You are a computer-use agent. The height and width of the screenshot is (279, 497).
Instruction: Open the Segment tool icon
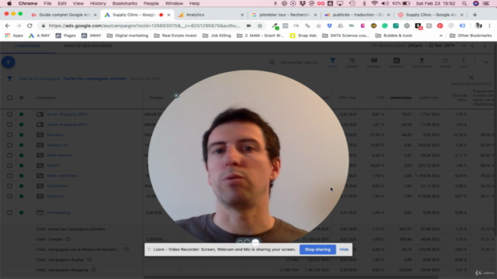click(x=352, y=62)
